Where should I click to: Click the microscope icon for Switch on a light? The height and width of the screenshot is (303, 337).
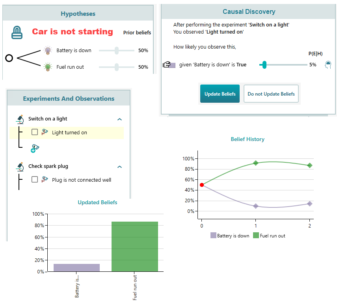click(20, 119)
